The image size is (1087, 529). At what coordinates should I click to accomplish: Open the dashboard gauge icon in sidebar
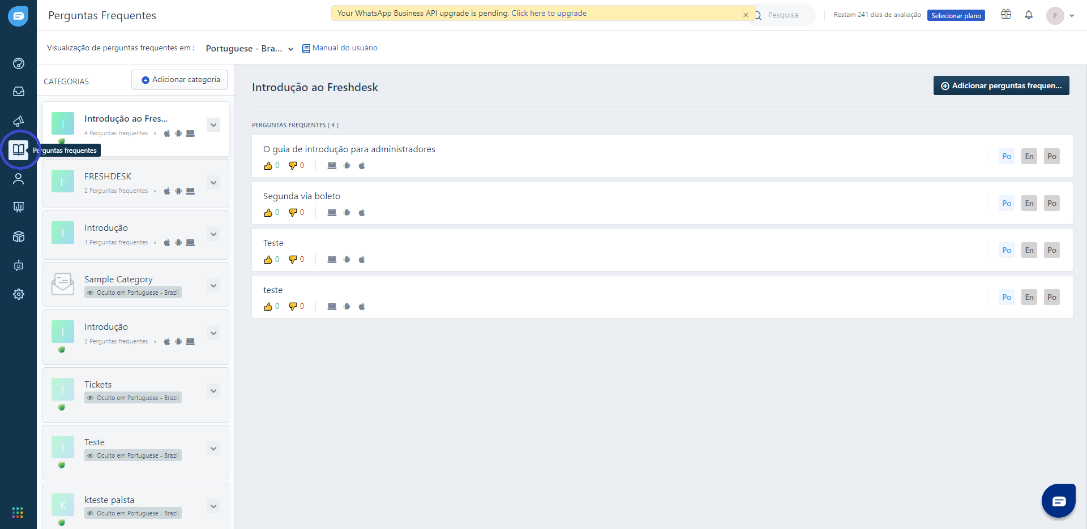pos(19,63)
